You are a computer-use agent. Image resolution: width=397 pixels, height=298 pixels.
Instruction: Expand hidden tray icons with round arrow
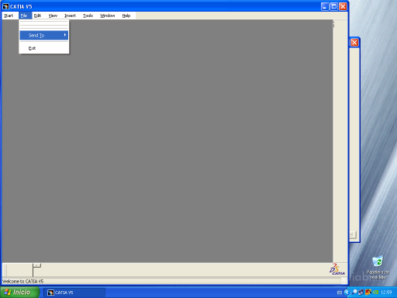347,293
